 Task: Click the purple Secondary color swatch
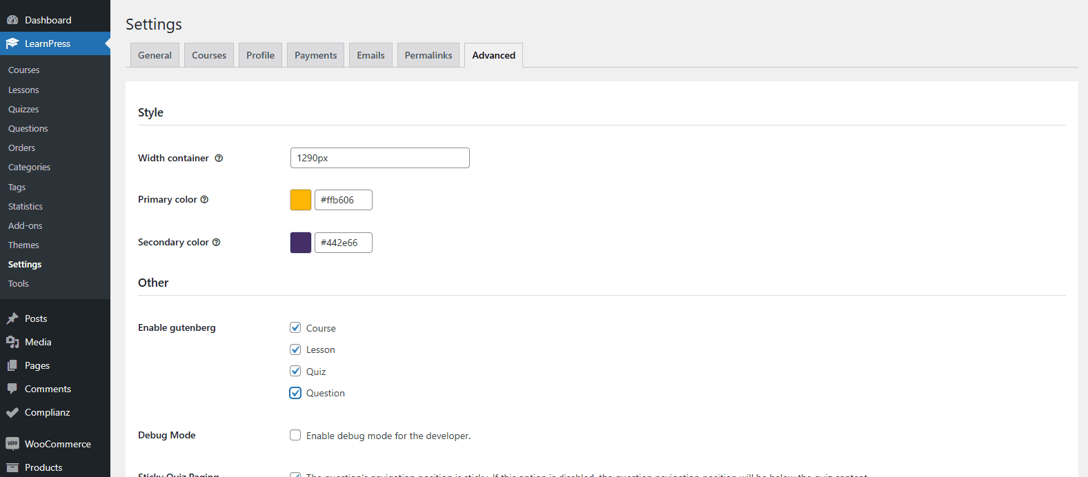[x=301, y=243]
